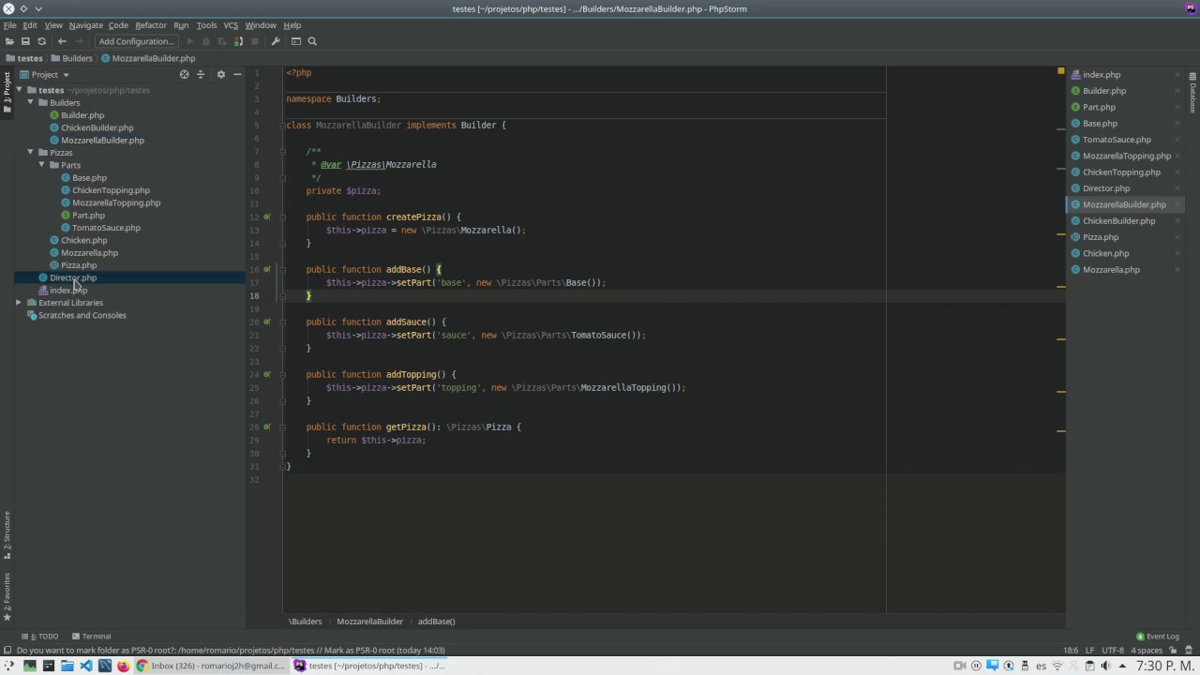Viewport: 1200px width, 675px height.
Task: Hide the Project panel with minus icon
Action: 237,74
